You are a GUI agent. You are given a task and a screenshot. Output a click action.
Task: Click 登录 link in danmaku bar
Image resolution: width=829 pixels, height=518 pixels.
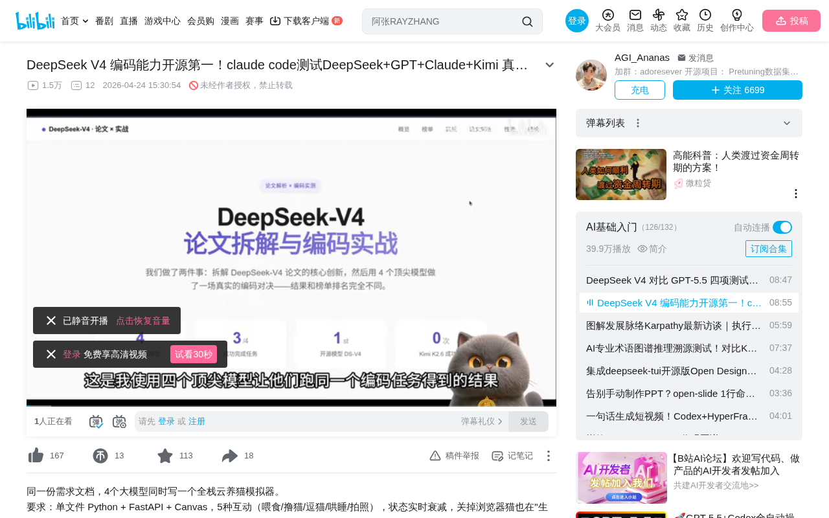click(x=166, y=422)
